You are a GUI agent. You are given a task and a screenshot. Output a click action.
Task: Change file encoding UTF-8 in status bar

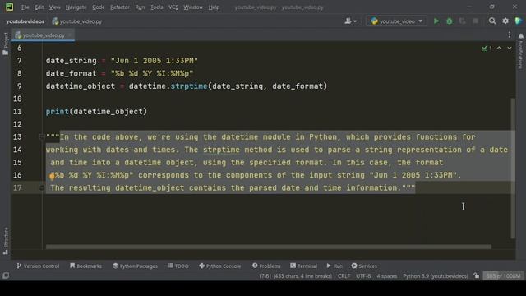[363, 276]
